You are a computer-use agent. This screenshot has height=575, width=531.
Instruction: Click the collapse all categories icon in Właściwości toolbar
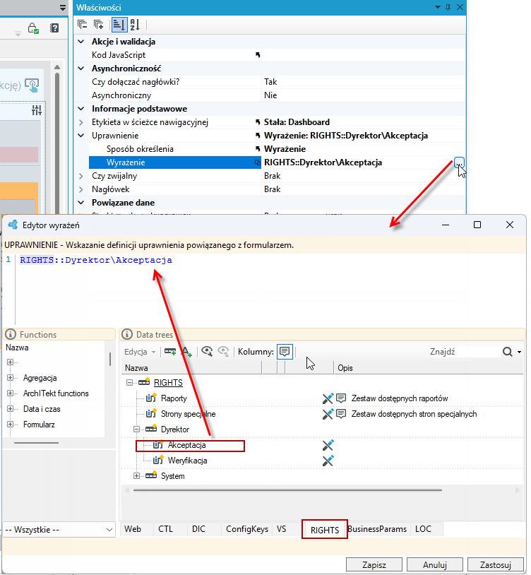[83, 25]
